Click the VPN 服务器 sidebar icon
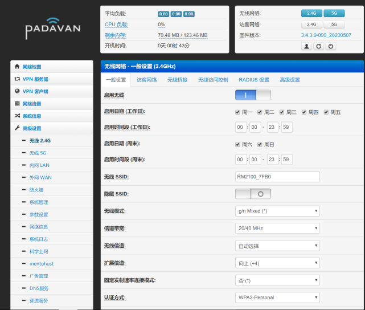This screenshot has width=365, height=310. 17,79
